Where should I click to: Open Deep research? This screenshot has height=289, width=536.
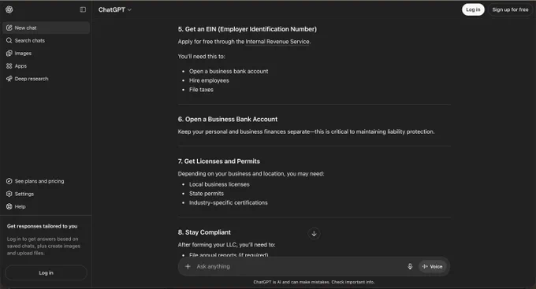click(x=47, y=79)
